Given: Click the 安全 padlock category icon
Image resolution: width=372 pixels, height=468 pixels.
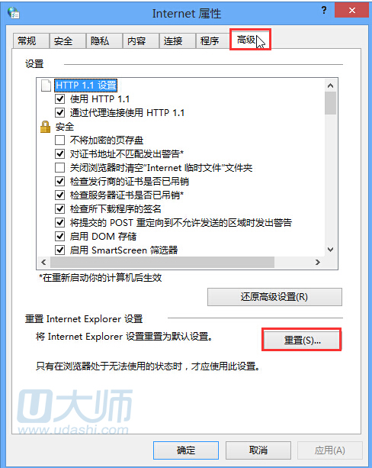Looking at the screenshot, I should pos(45,127).
